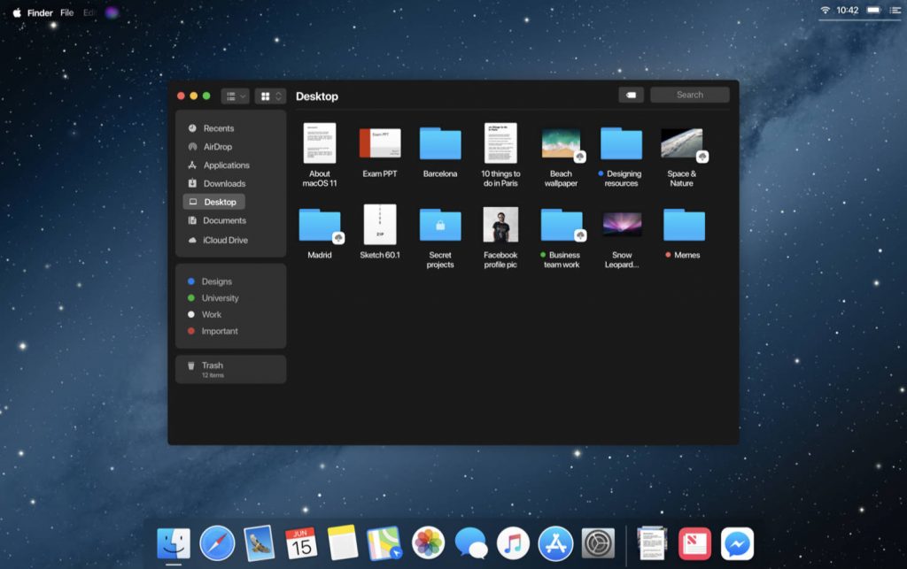
Task: Open the list view options dropdown
Action: [235, 96]
